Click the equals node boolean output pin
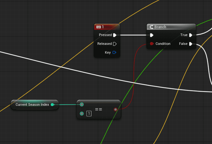This screenshot has height=144, width=212. click(x=116, y=109)
